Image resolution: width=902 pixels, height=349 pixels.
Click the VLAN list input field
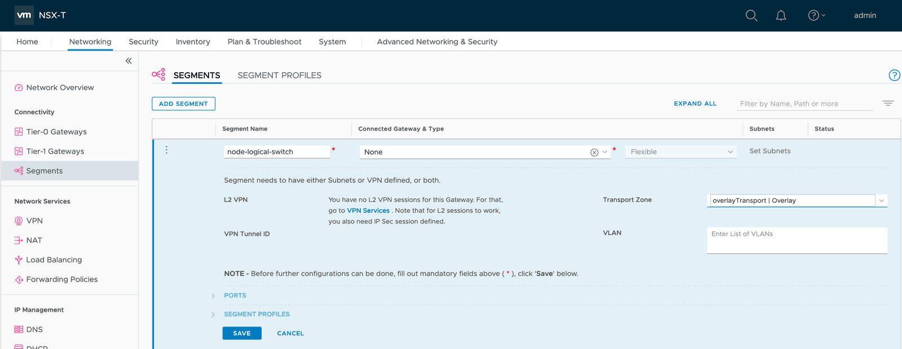click(x=797, y=240)
